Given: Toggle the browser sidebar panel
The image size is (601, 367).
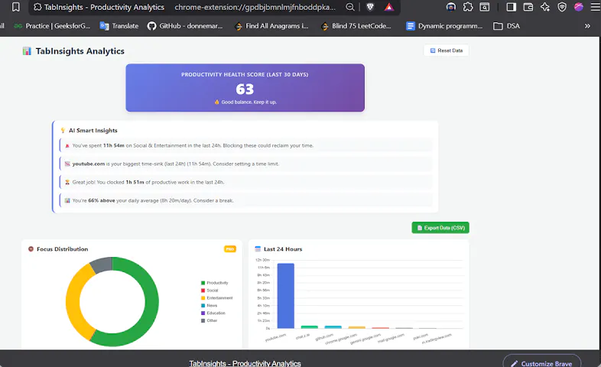Looking at the screenshot, I should pyautogui.click(x=511, y=7).
